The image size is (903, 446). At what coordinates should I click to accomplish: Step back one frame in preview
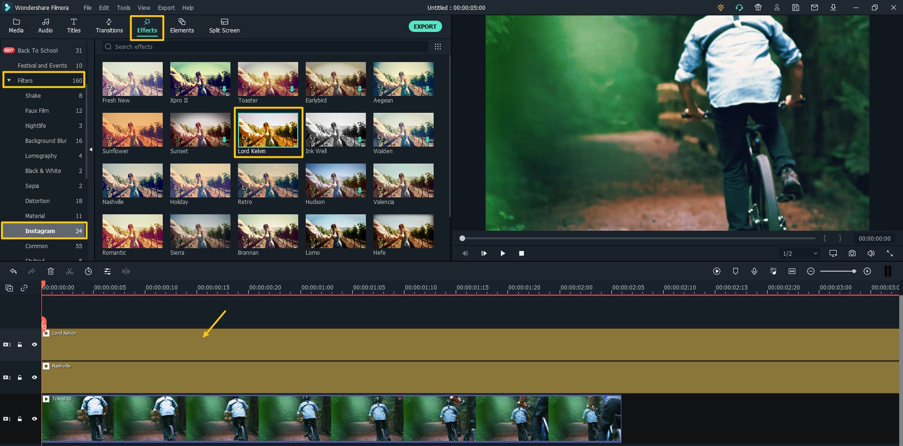[x=465, y=253]
